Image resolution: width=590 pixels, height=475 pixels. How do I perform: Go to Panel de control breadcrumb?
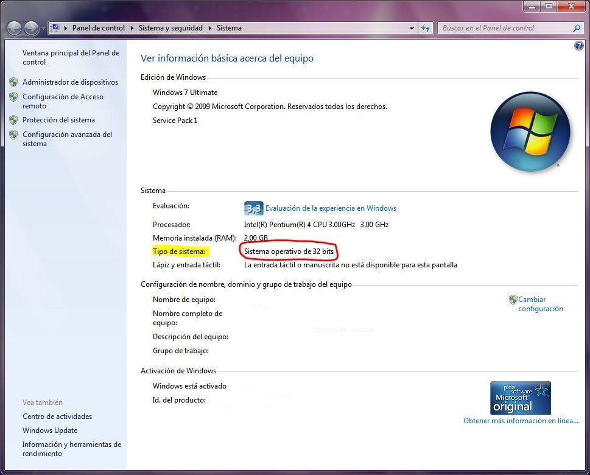pos(98,28)
